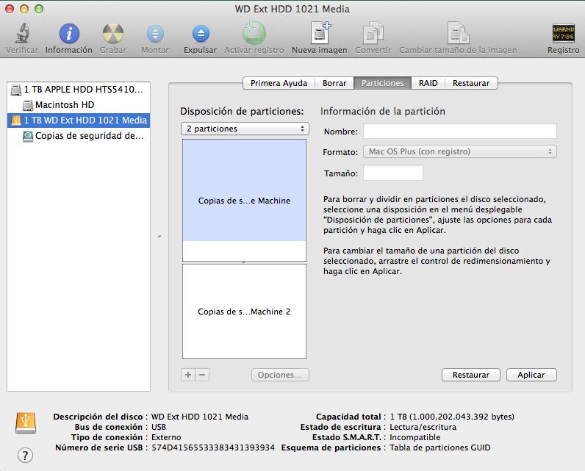Click the Grabar burn disc icon

pyautogui.click(x=113, y=33)
